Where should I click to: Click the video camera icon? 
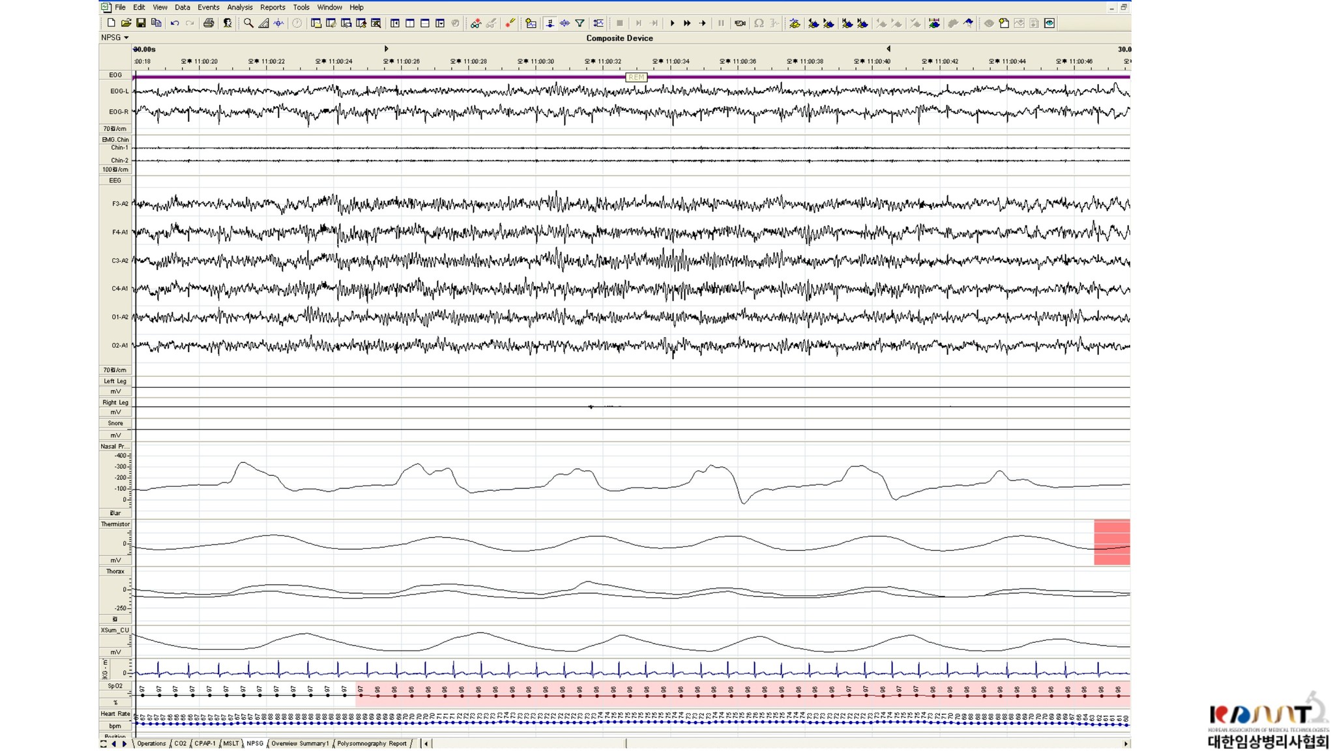pos(740,23)
